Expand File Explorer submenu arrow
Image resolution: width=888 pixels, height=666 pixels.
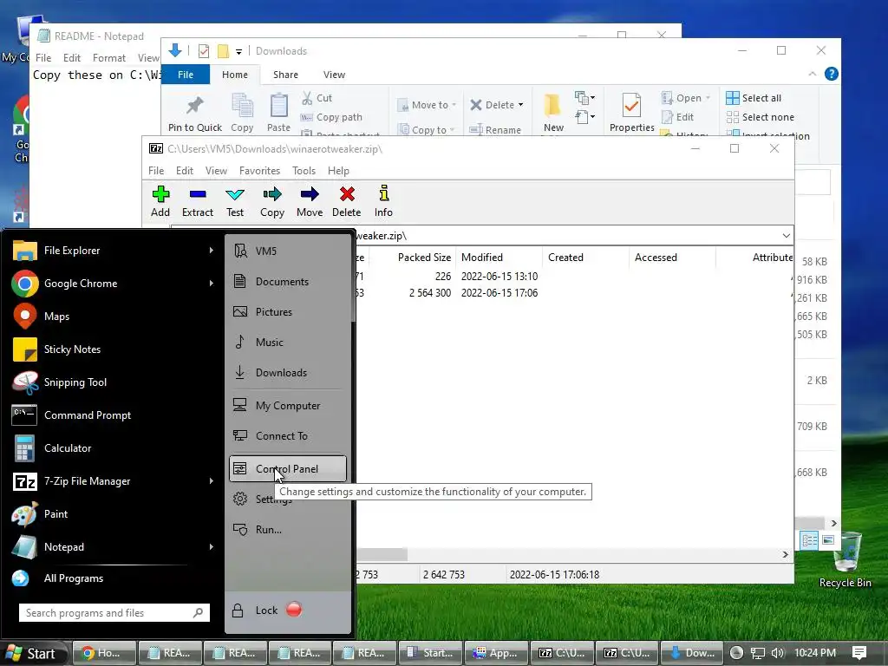212,251
